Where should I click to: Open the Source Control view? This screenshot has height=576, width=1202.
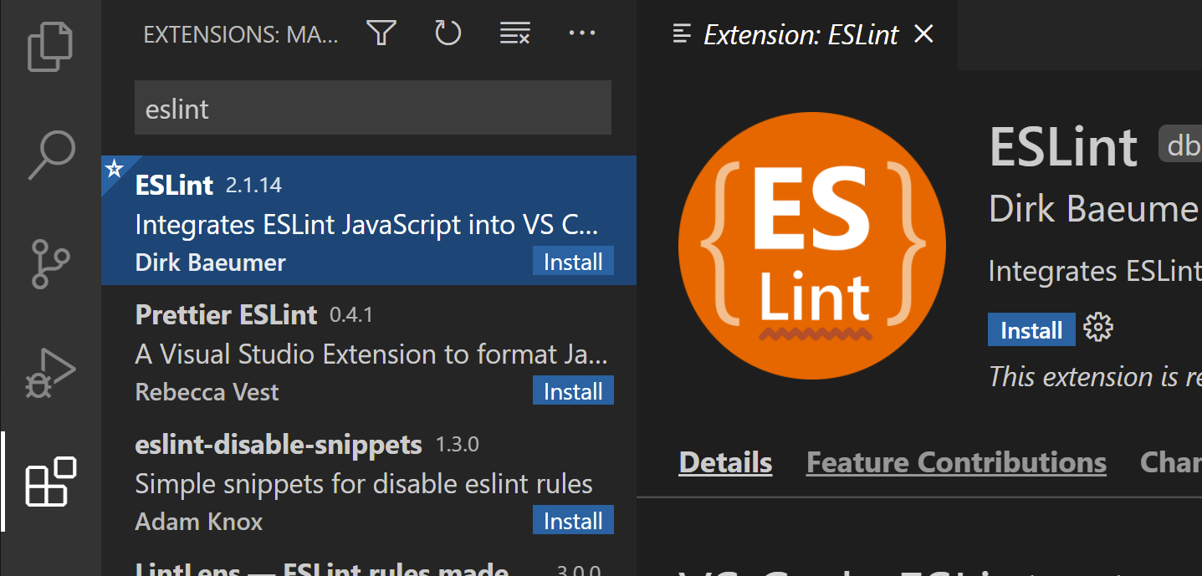coord(51,263)
